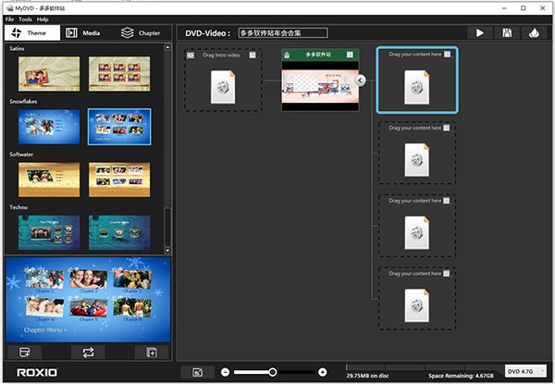The width and height of the screenshot is (555, 384).
Task: Zoom out with the minus button
Action: pos(225,372)
